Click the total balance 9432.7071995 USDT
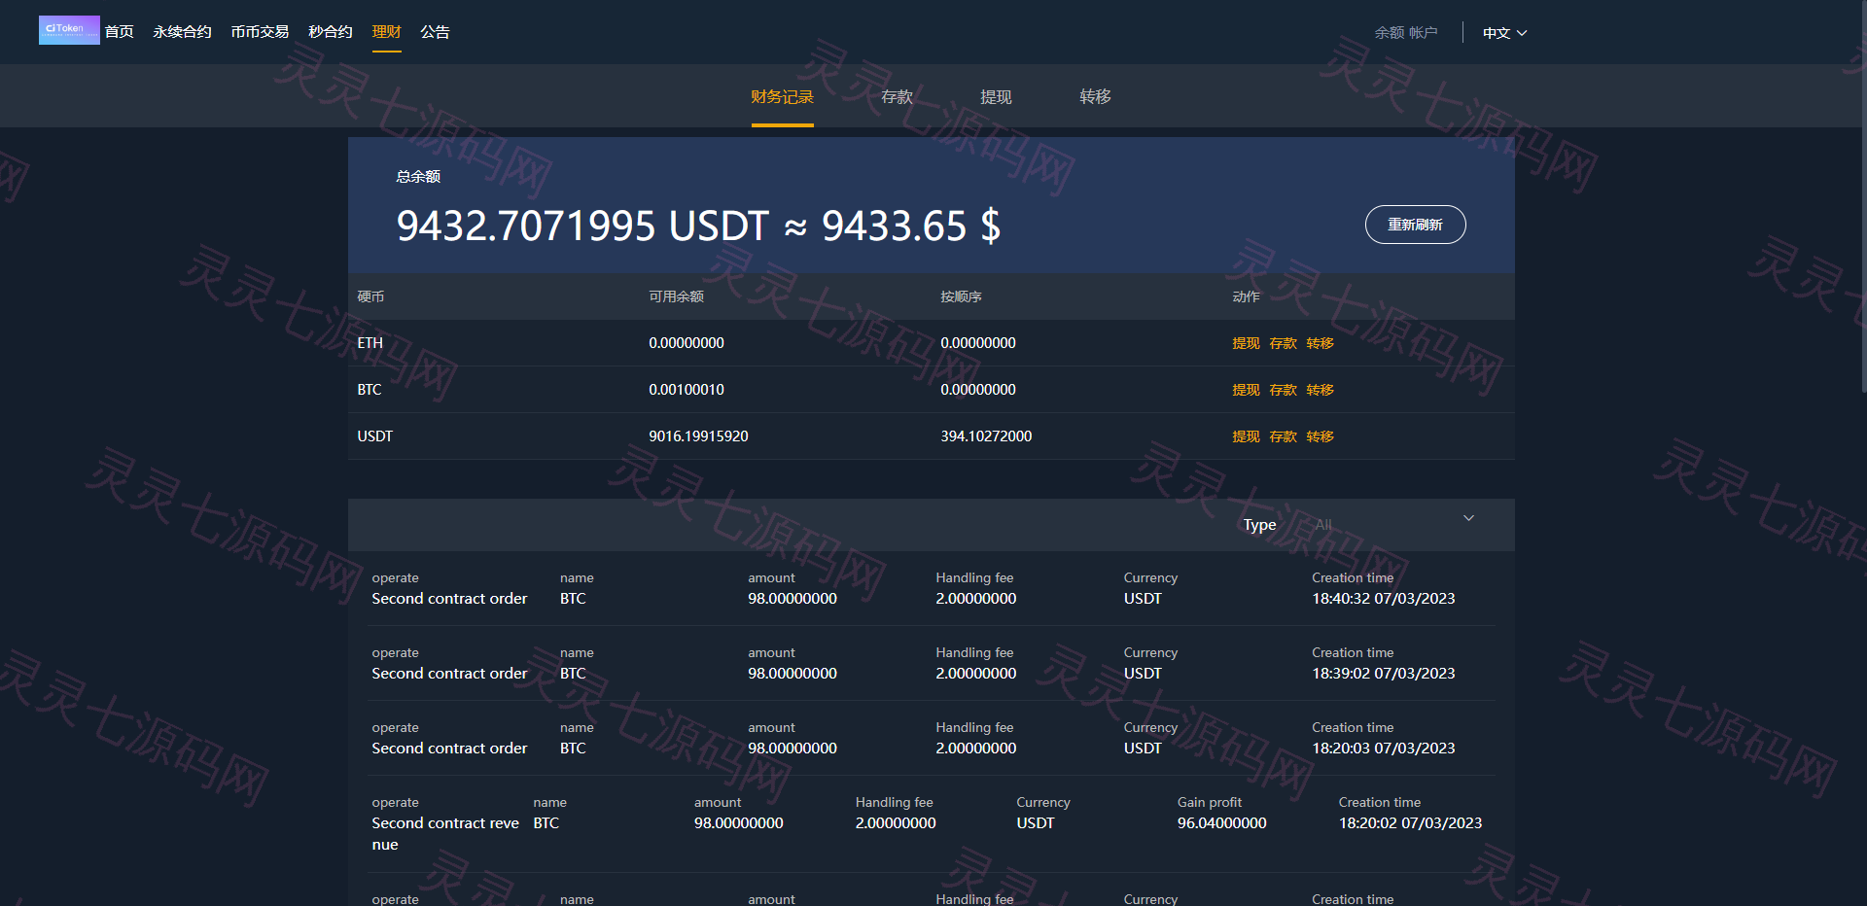The width and height of the screenshot is (1867, 906). 582,226
